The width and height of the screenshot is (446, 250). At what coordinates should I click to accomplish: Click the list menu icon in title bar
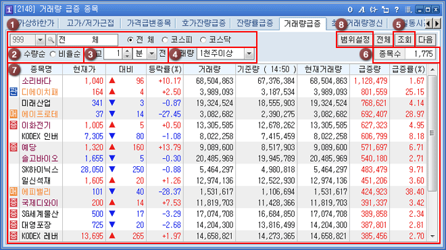[408, 9]
